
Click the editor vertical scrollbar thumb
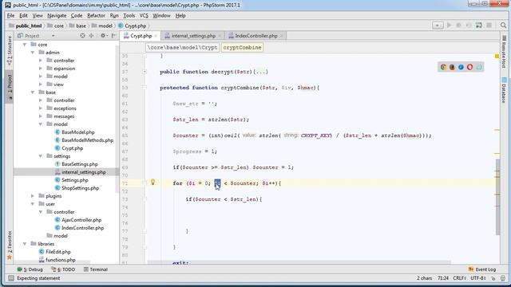click(x=497, y=197)
